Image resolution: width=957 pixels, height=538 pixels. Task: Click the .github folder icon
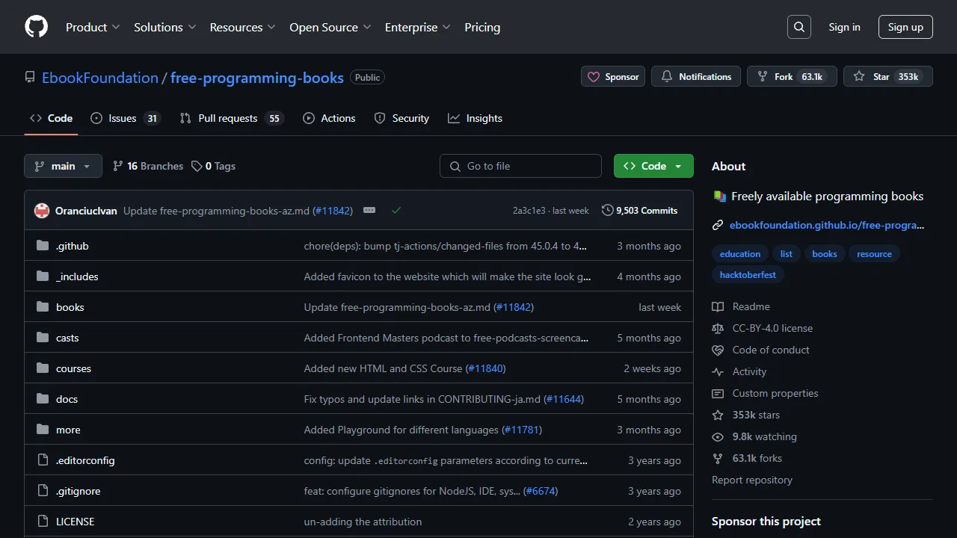coord(43,246)
